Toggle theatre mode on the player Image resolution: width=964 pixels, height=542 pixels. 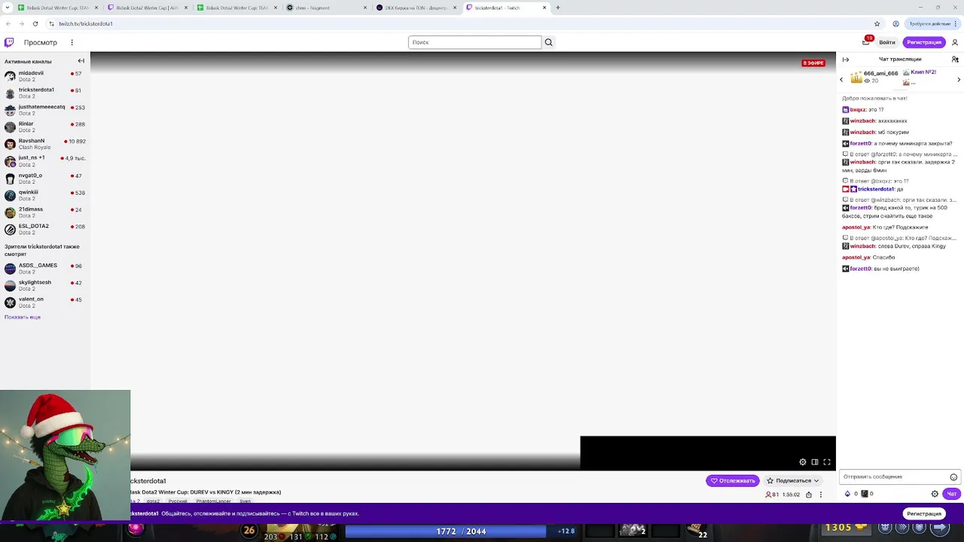tap(815, 462)
